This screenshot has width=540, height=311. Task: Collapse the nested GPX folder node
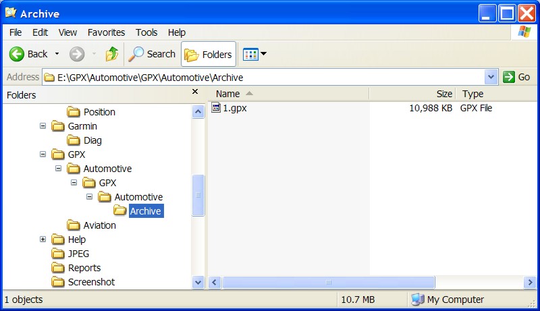pos(74,182)
